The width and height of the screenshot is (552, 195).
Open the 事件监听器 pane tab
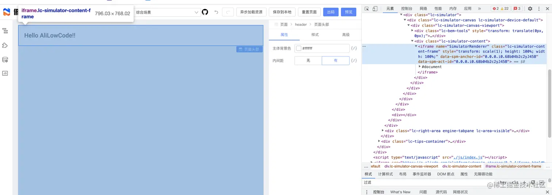pos(422,174)
